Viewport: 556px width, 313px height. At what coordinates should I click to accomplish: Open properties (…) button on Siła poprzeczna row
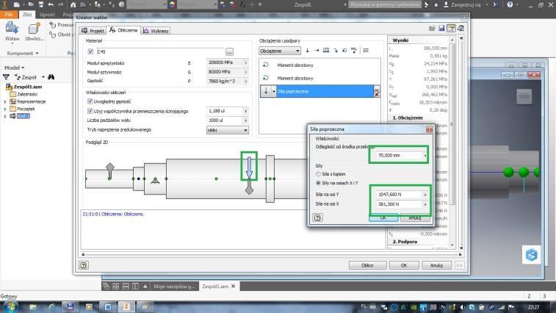(377, 88)
